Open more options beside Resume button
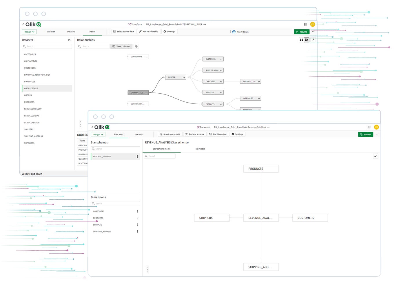The height and width of the screenshot is (282, 399). tap(313, 32)
